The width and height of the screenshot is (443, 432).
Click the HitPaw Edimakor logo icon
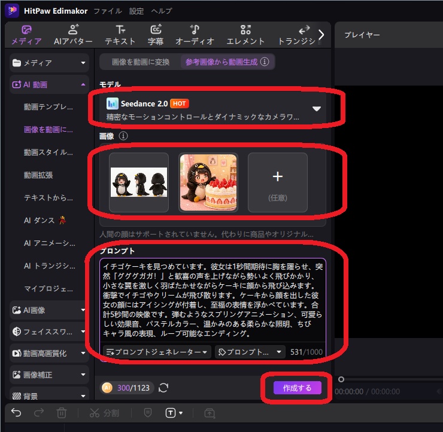point(12,11)
